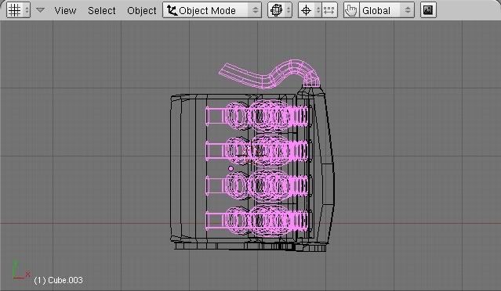Click the wireframe cube draw type icon
Image resolution: width=501 pixels, height=291 pixels.
click(276, 10)
